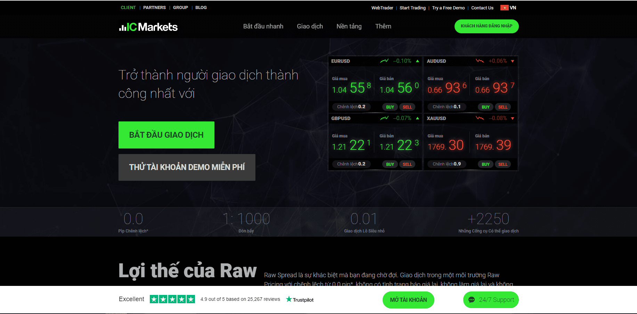Screen dimensions: 637x314
Task: Open the Giao dịch menu
Action: point(310,26)
